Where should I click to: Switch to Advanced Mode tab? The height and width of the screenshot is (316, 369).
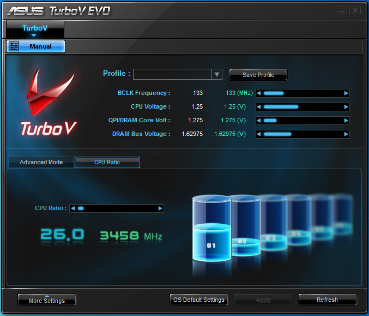pos(41,162)
